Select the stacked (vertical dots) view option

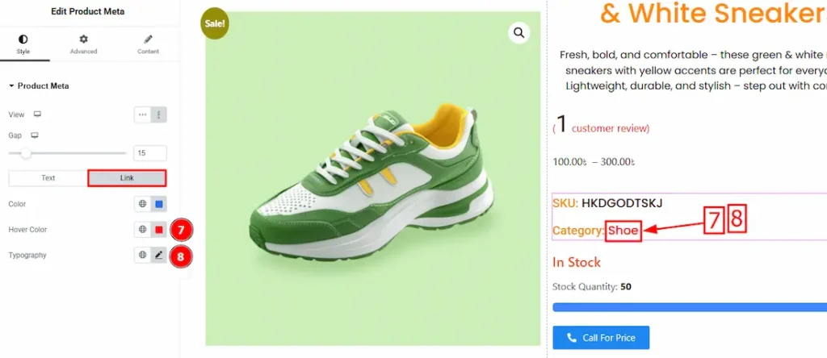click(x=159, y=114)
